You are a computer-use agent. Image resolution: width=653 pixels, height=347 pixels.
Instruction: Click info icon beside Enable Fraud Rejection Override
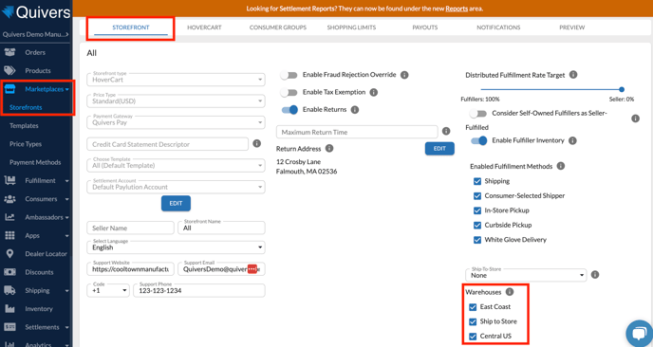pyautogui.click(x=404, y=75)
